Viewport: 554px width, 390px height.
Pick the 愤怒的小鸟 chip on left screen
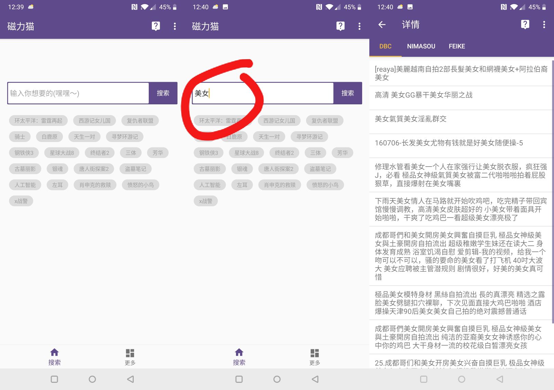click(141, 185)
